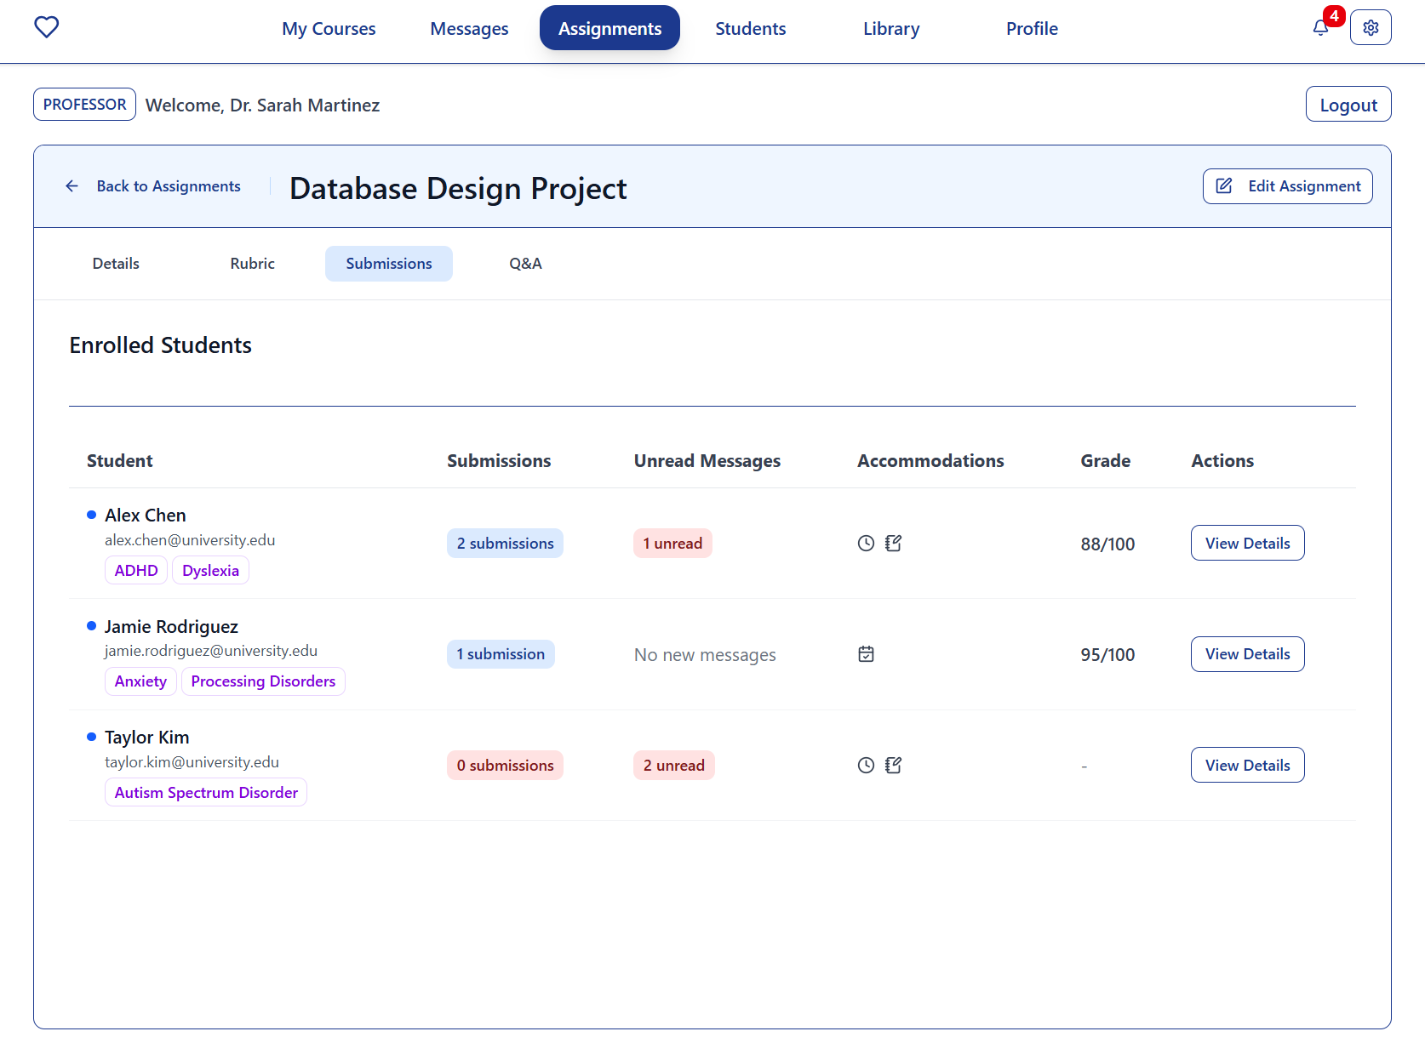1425x1037 pixels.
Task: Select the Details tab
Action: pyautogui.click(x=116, y=264)
